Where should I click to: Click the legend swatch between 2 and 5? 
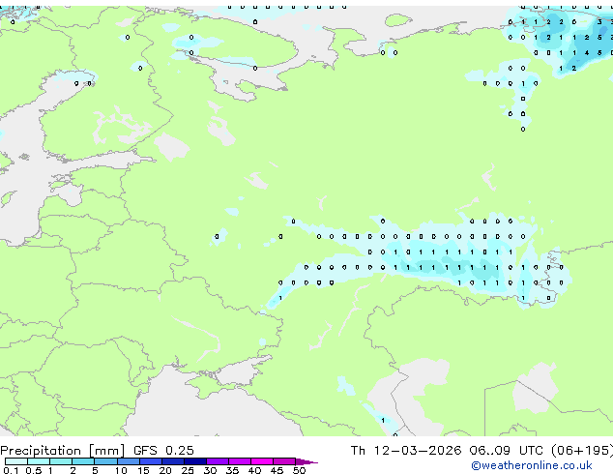[x=83, y=461]
